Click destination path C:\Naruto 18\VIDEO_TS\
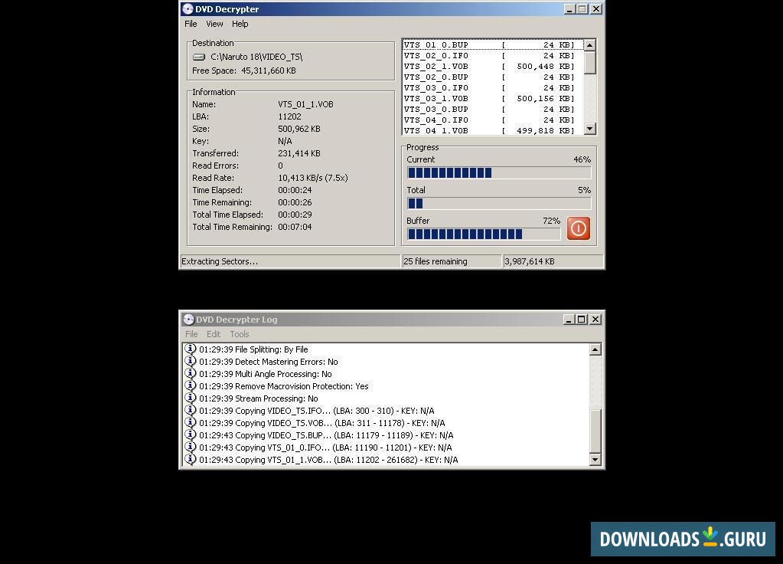Image resolution: width=783 pixels, height=564 pixels. (256, 57)
